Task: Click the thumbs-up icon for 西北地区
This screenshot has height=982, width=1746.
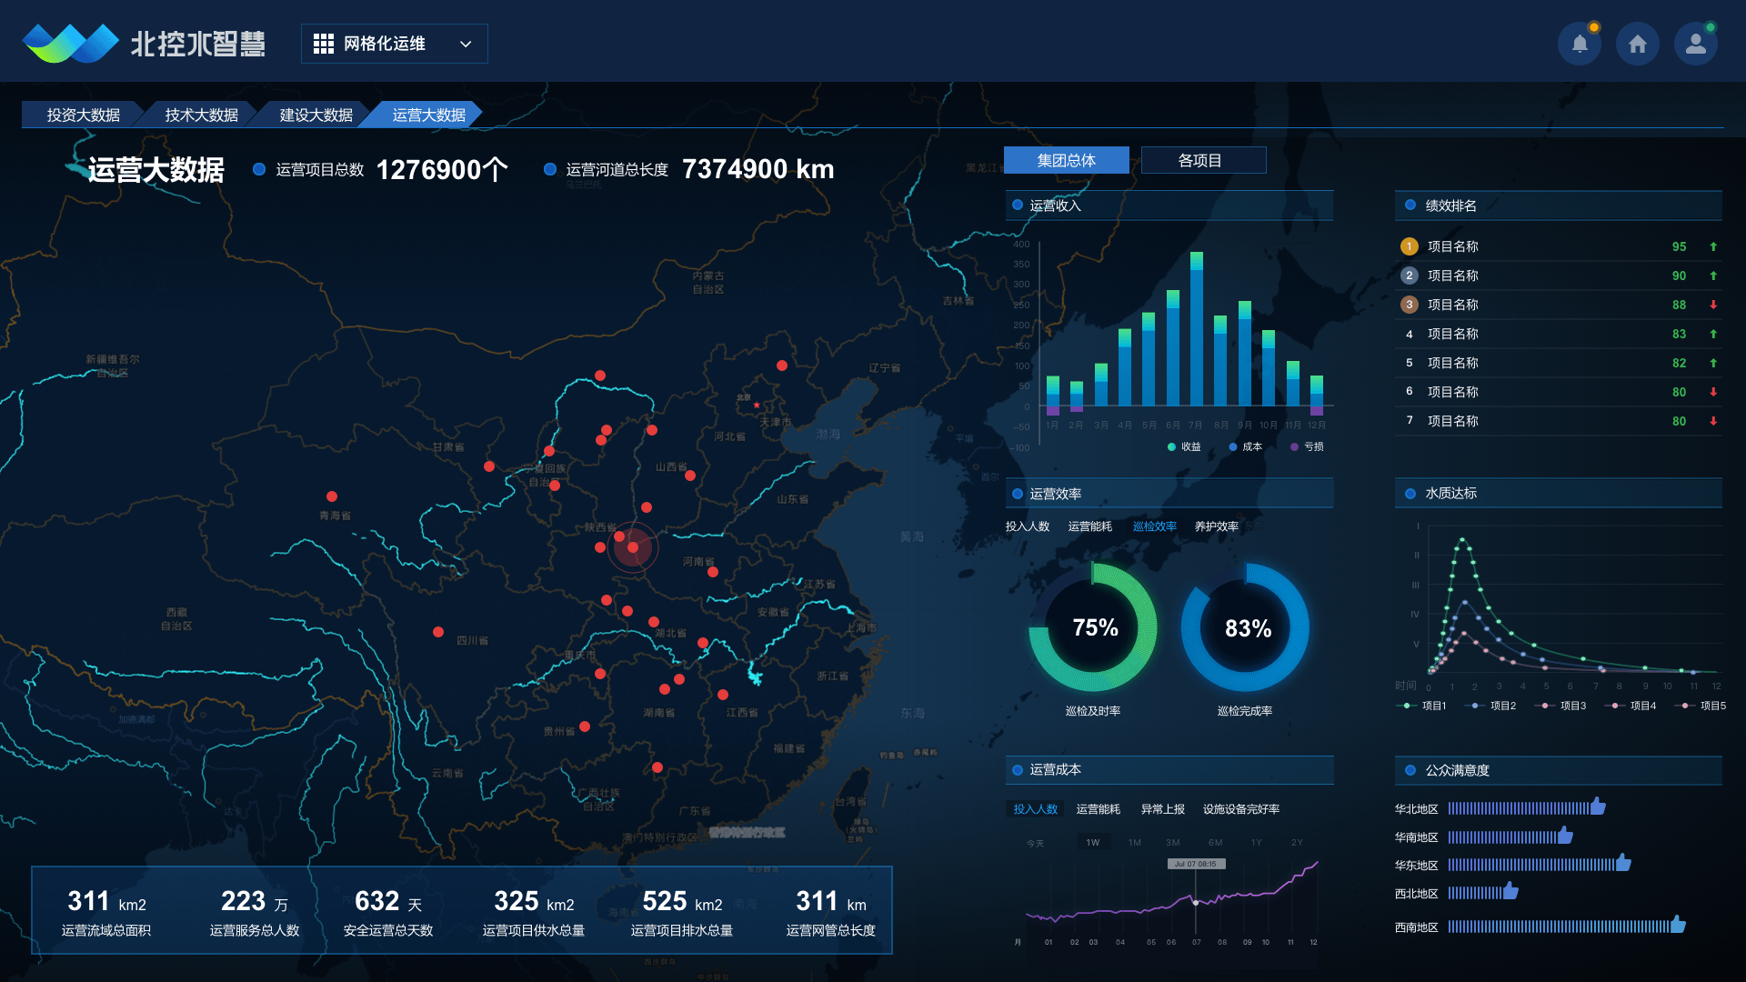Action: (1510, 891)
